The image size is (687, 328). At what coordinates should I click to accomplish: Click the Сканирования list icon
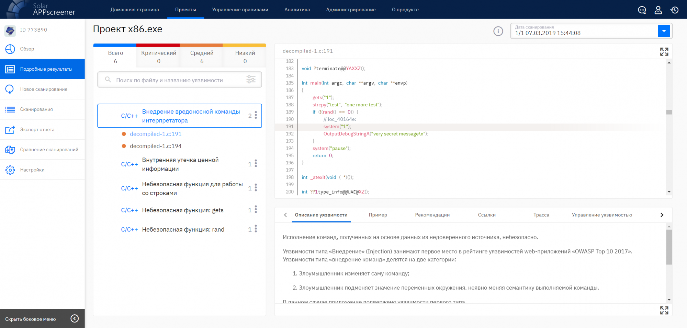point(10,109)
